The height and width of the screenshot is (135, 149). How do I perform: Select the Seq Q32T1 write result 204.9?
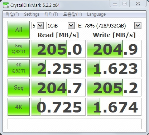tap(114, 49)
